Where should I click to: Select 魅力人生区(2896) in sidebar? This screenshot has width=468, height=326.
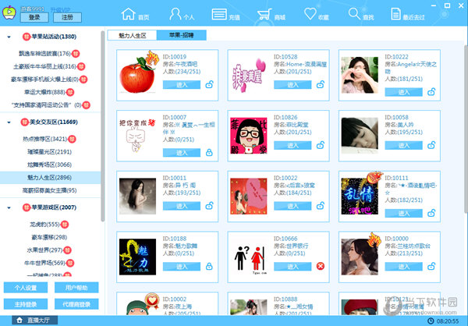pyautogui.click(x=50, y=178)
